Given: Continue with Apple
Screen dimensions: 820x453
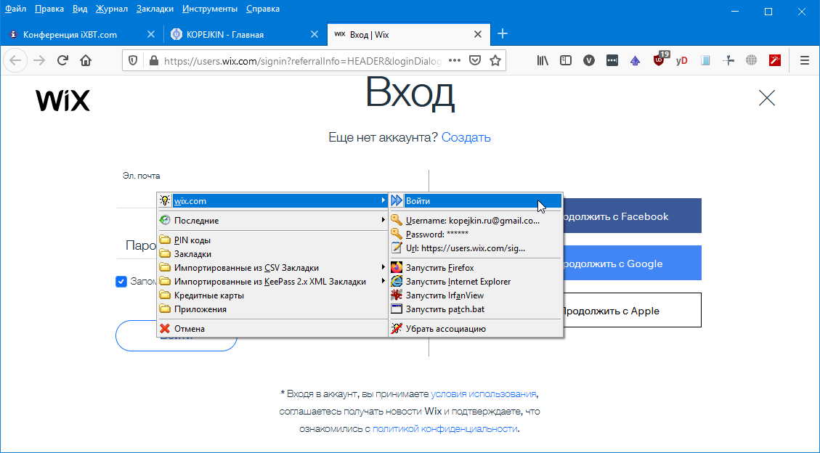Looking at the screenshot, I should pos(632,310).
